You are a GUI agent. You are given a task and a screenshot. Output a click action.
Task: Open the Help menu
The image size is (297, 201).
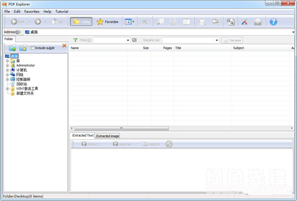point(48,11)
